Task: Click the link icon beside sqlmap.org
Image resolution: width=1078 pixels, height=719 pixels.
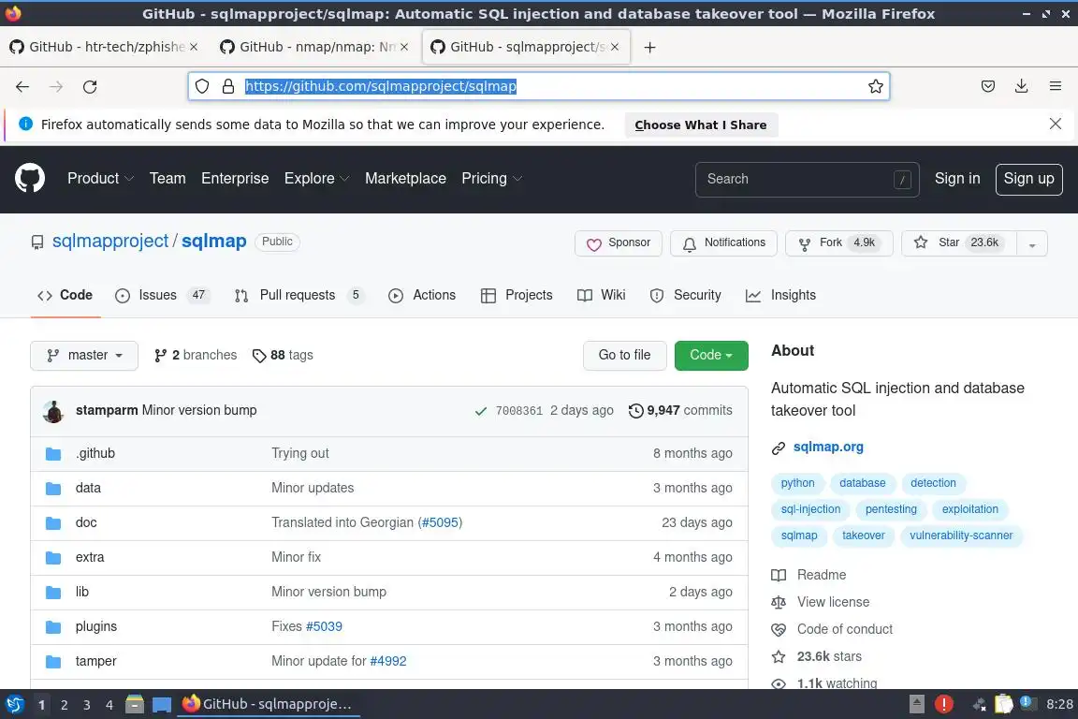Action: pos(779,448)
